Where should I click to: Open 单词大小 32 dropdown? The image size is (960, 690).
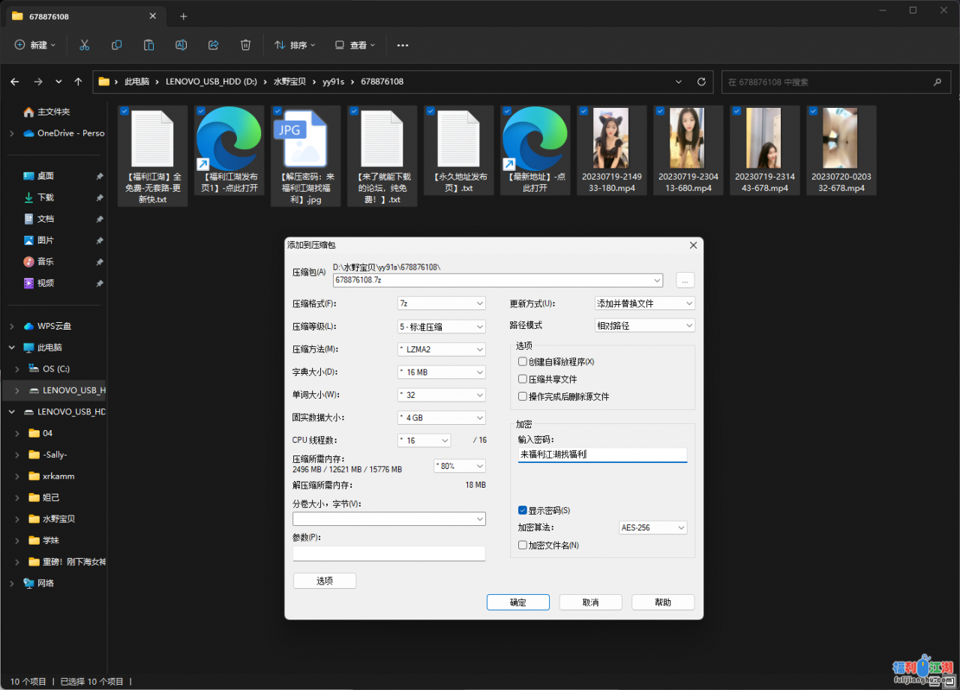tap(442, 395)
